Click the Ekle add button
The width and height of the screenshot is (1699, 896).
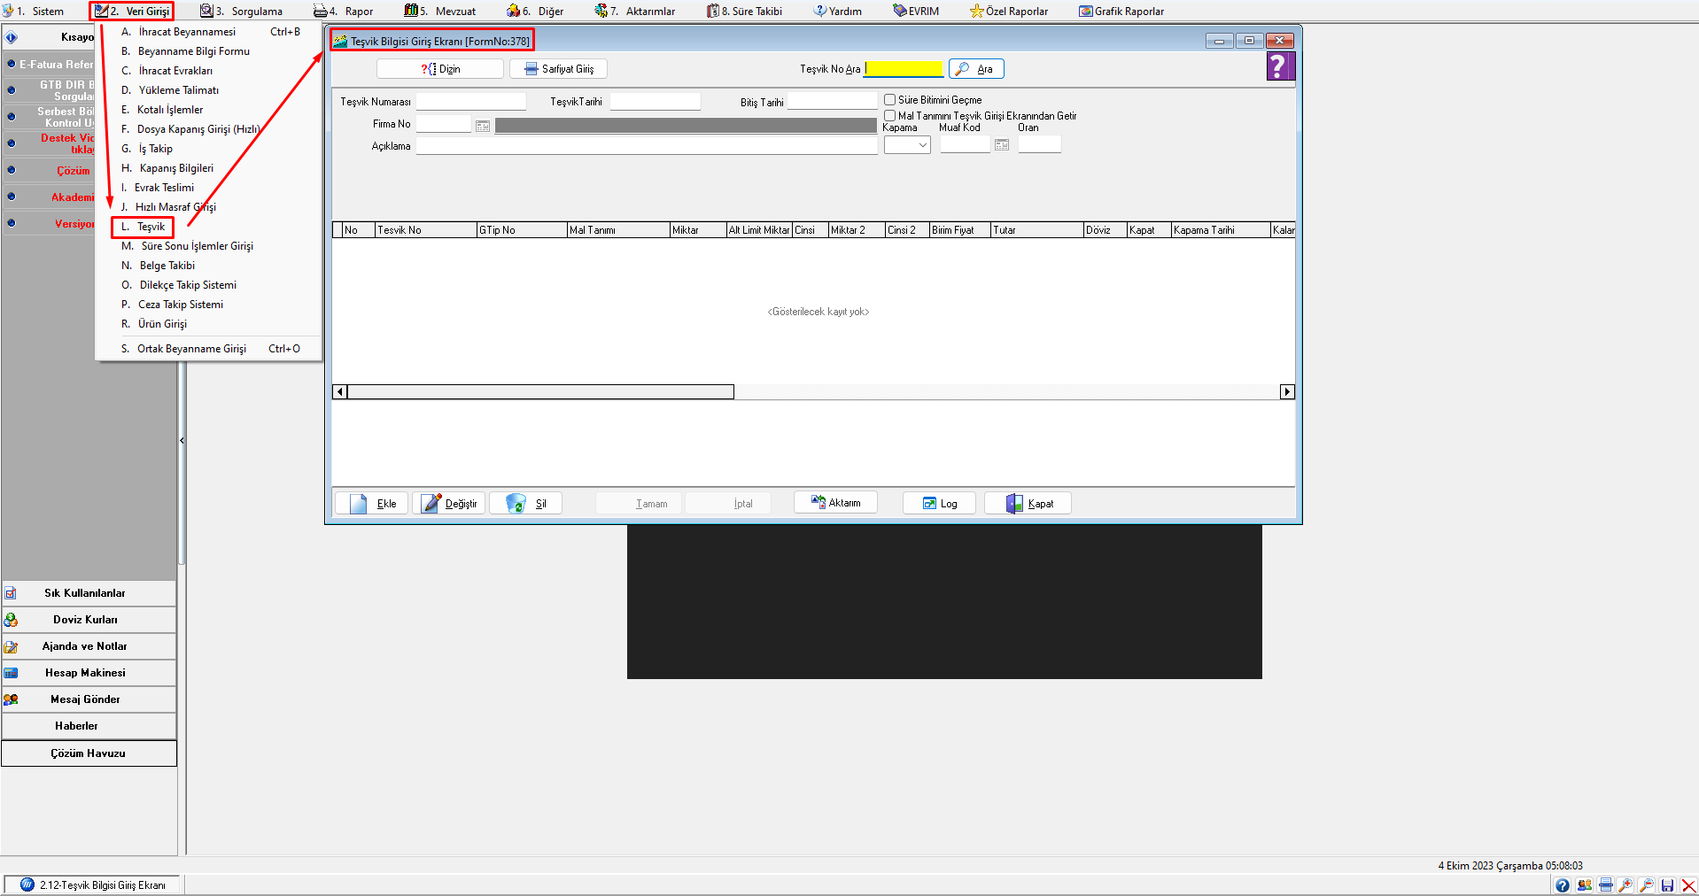(371, 504)
